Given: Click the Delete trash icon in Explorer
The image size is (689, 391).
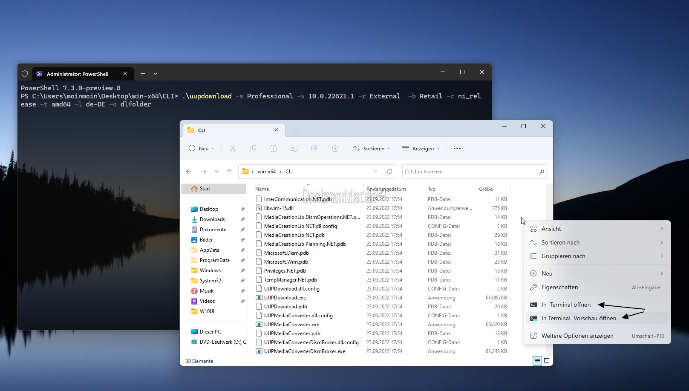Looking at the screenshot, I should click(x=334, y=148).
